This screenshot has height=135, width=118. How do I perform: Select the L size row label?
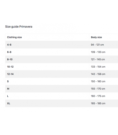(8, 96)
